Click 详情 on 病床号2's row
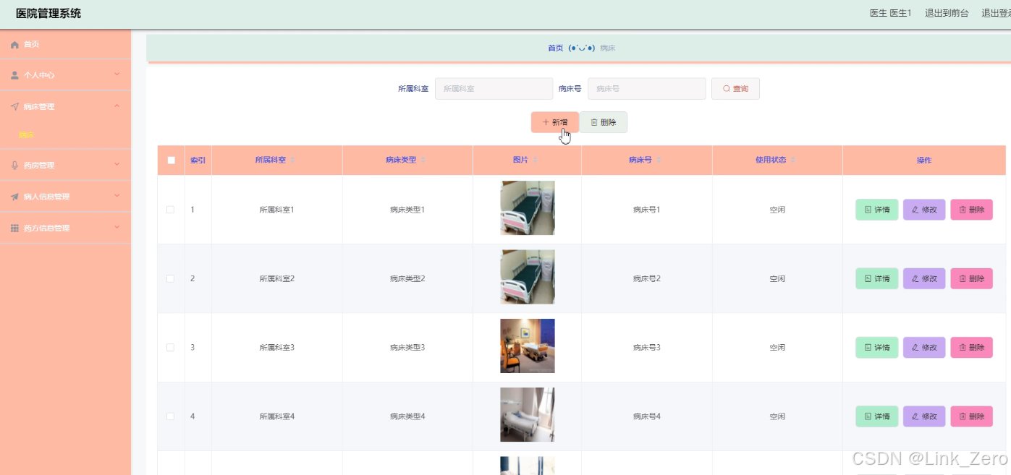Viewport: 1011px width, 475px height. coord(876,278)
